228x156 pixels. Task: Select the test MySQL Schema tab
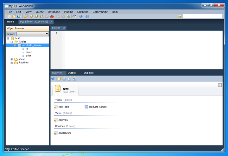click(65, 89)
